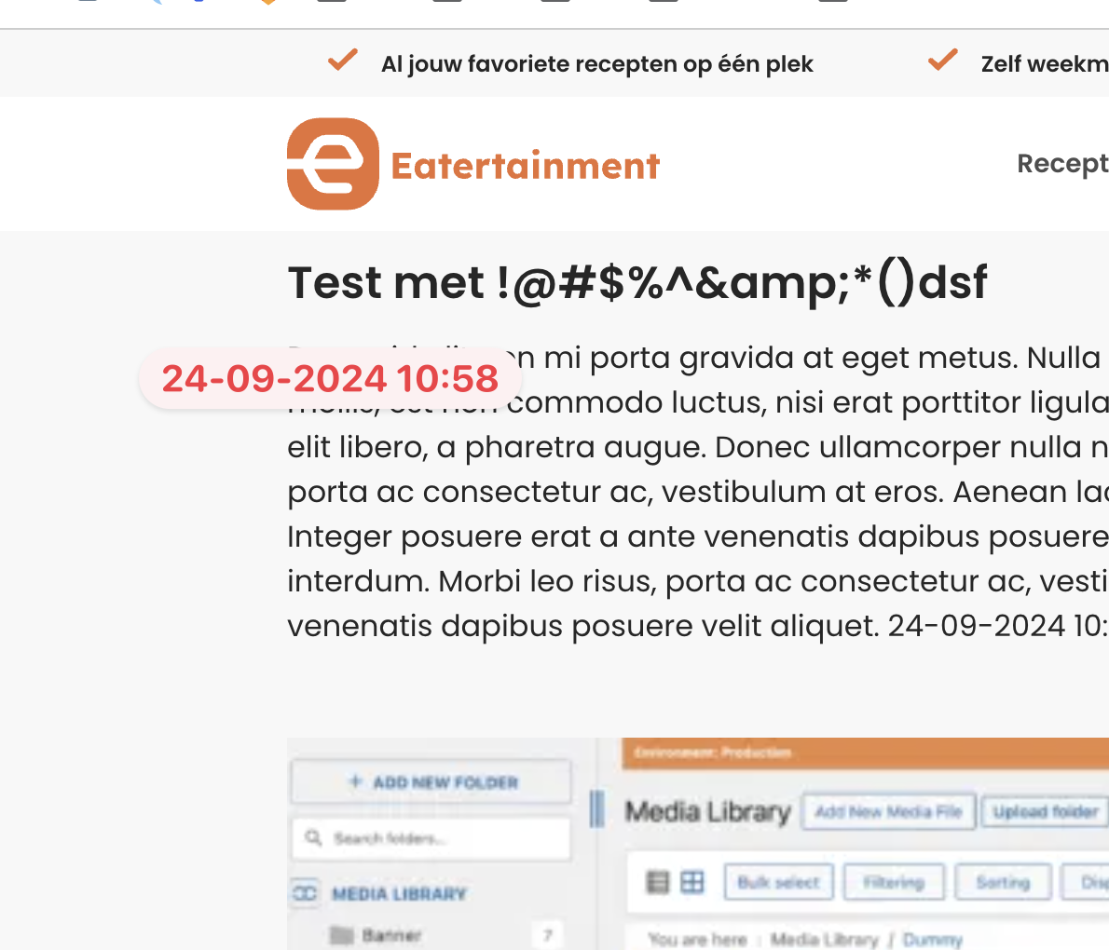1109x950 pixels.
Task: Open the Filtering dropdown
Action: 894,882
